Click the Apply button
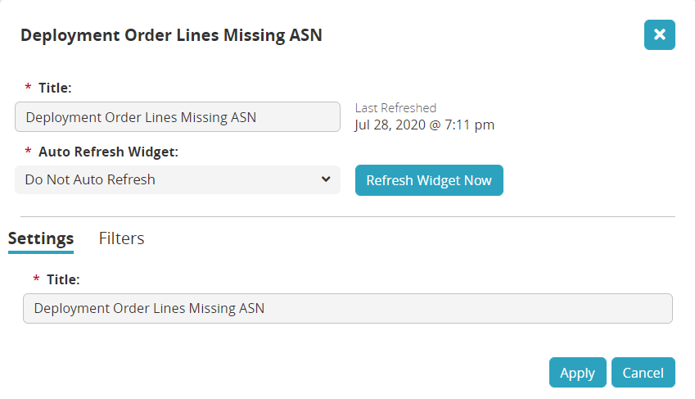695x399 pixels. tap(577, 373)
